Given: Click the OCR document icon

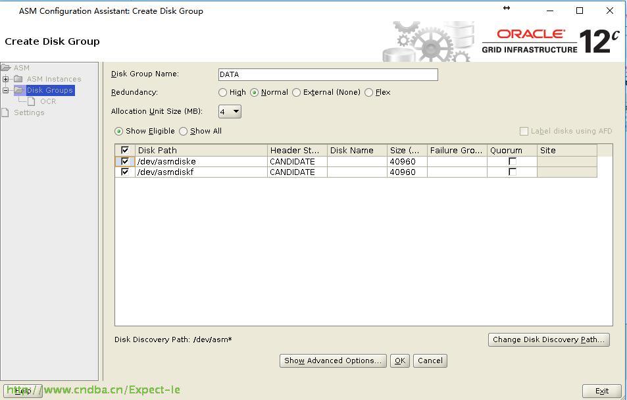Looking at the screenshot, I should pyautogui.click(x=32, y=101).
